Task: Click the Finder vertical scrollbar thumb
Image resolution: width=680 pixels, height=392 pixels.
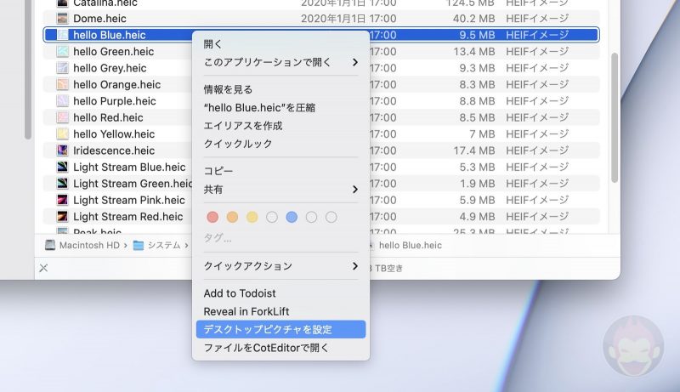Action: (x=615, y=117)
